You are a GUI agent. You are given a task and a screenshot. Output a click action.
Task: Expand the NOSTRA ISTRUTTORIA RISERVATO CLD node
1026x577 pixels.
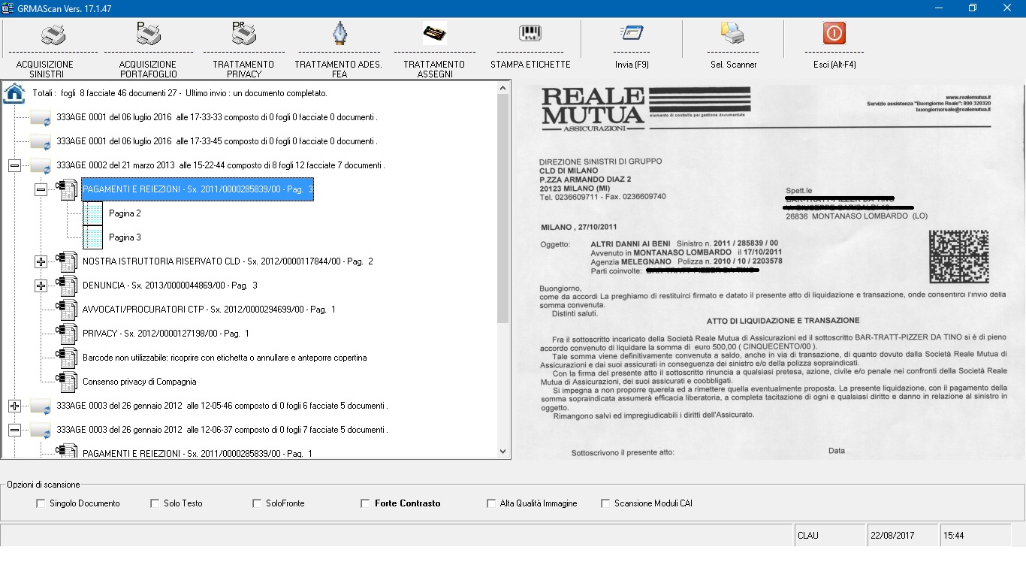point(41,261)
